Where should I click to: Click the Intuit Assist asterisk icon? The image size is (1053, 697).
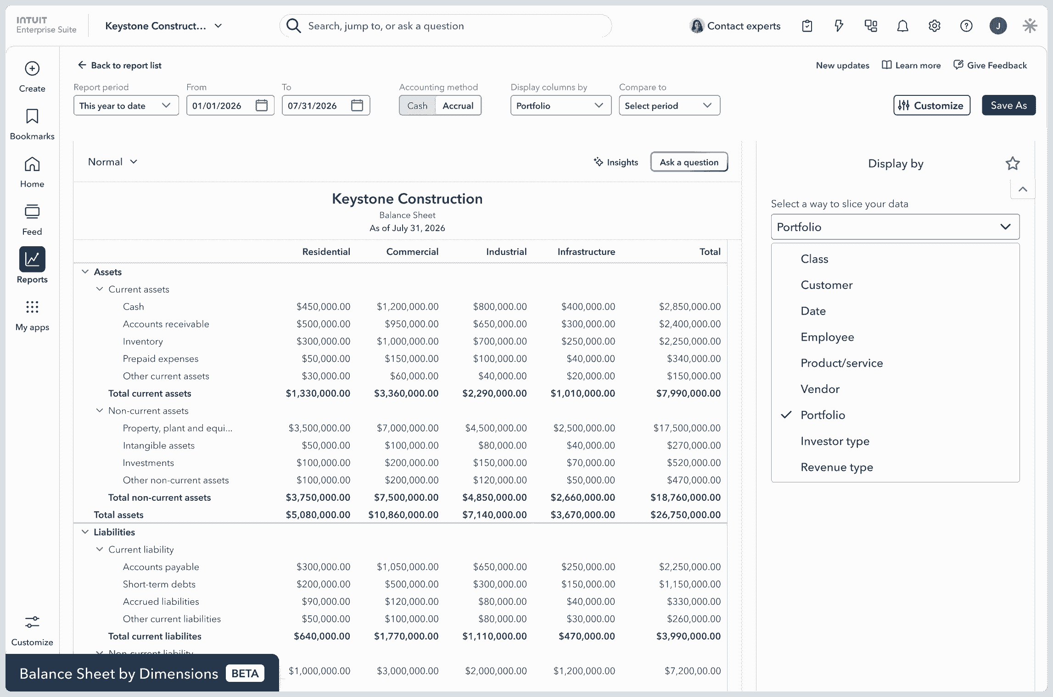pos(1030,26)
